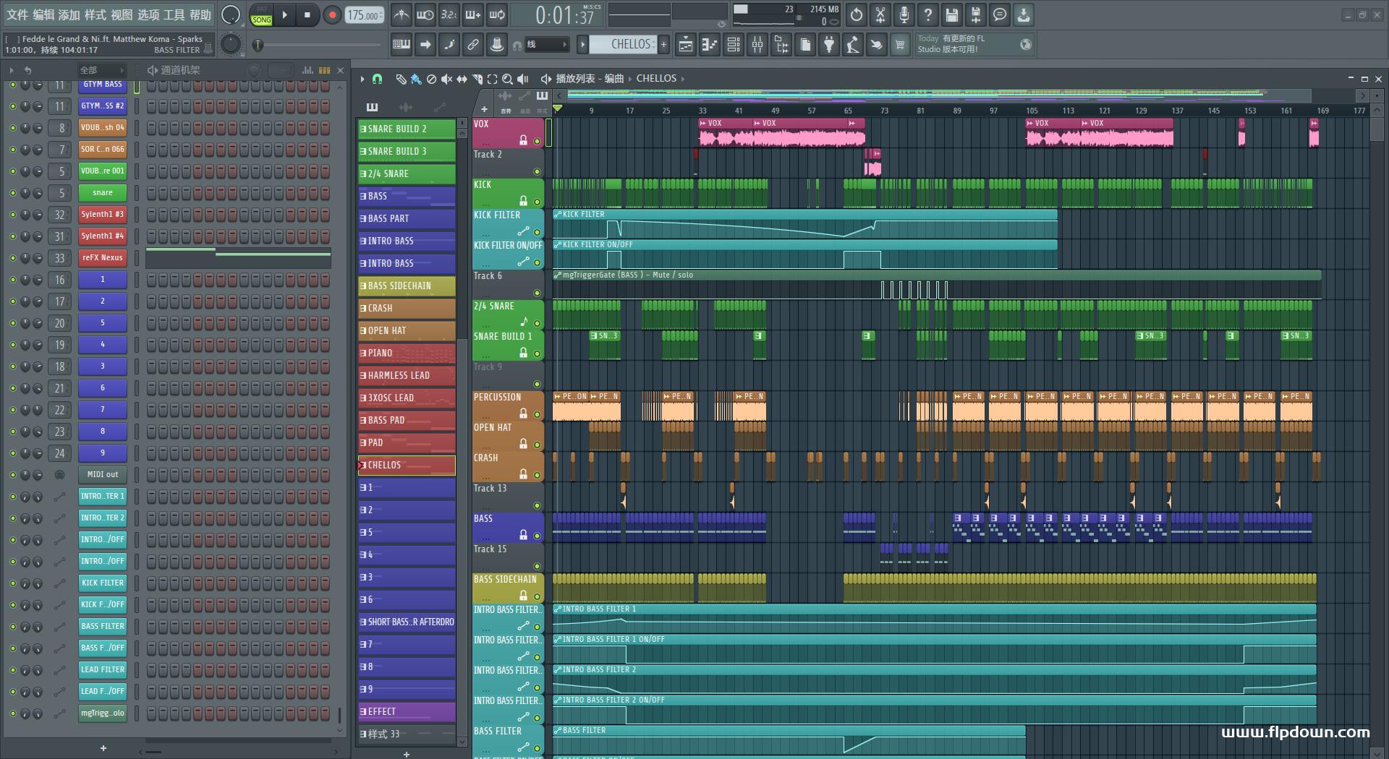Image resolution: width=1389 pixels, height=759 pixels.
Task: Select the zoom magnifier tool in playlist
Action: click(x=507, y=79)
